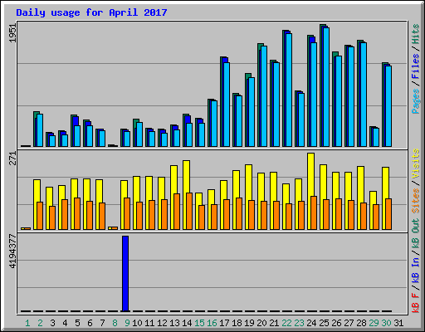Viewport: 425px width, 332px height.
Task: Click the Hits legend label
Action: 415,34
